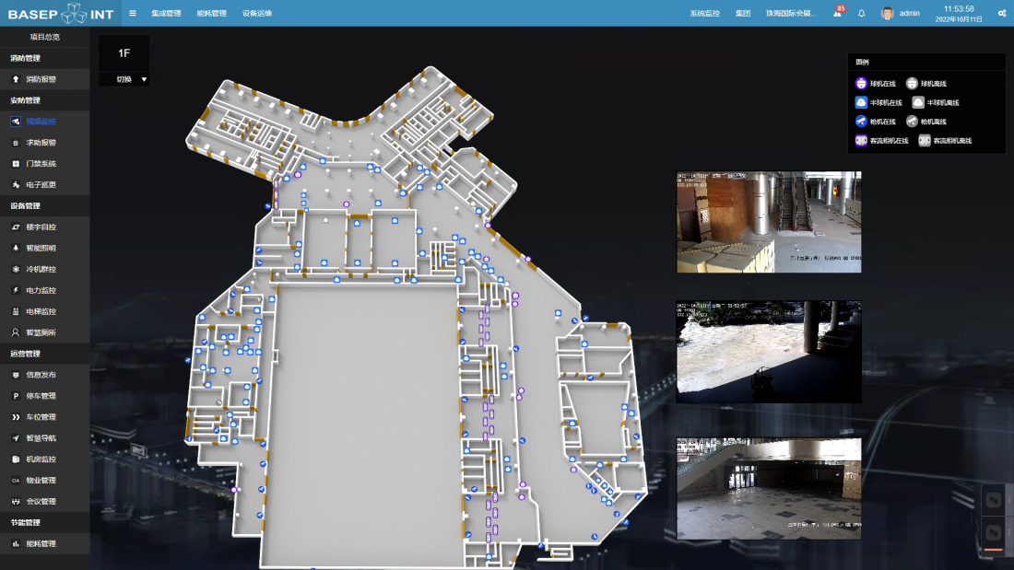This screenshot has height=570, width=1014.
Task: Open the bottom camera feed thumbnail
Action: [769, 488]
